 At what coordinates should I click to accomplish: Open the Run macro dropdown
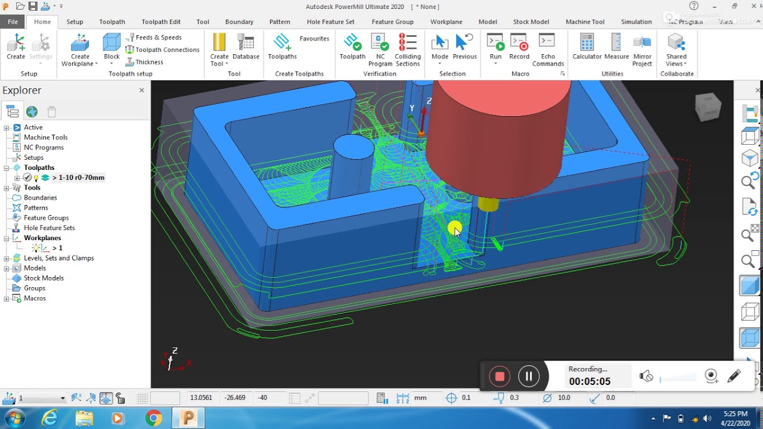coord(495,63)
